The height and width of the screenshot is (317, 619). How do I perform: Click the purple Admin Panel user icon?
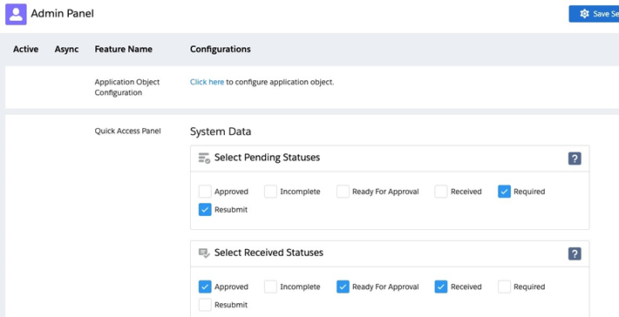coord(16,14)
